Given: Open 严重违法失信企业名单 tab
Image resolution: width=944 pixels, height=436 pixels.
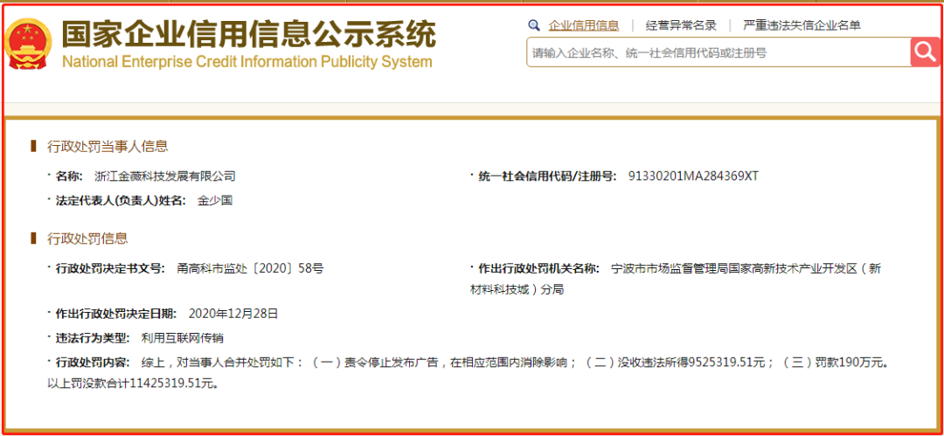Looking at the screenshot, I should pos(802,25).
